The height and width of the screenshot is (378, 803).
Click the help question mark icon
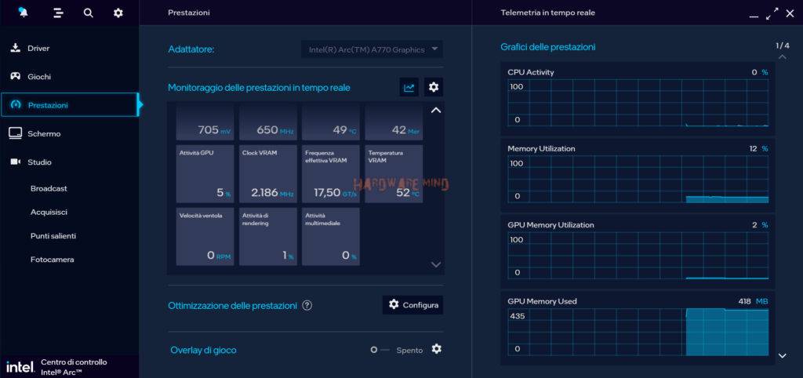click(x=307, y=305)
